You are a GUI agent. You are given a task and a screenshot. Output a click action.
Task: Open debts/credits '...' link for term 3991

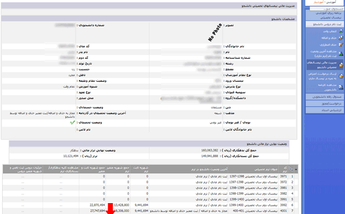coord(61,200)
